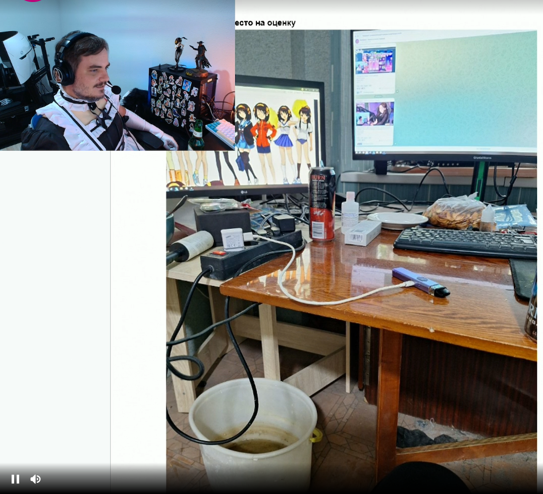Screen dimensions: 543x494
Task: Click the streamer webcam overlay
Action: (x=118, y=75)
